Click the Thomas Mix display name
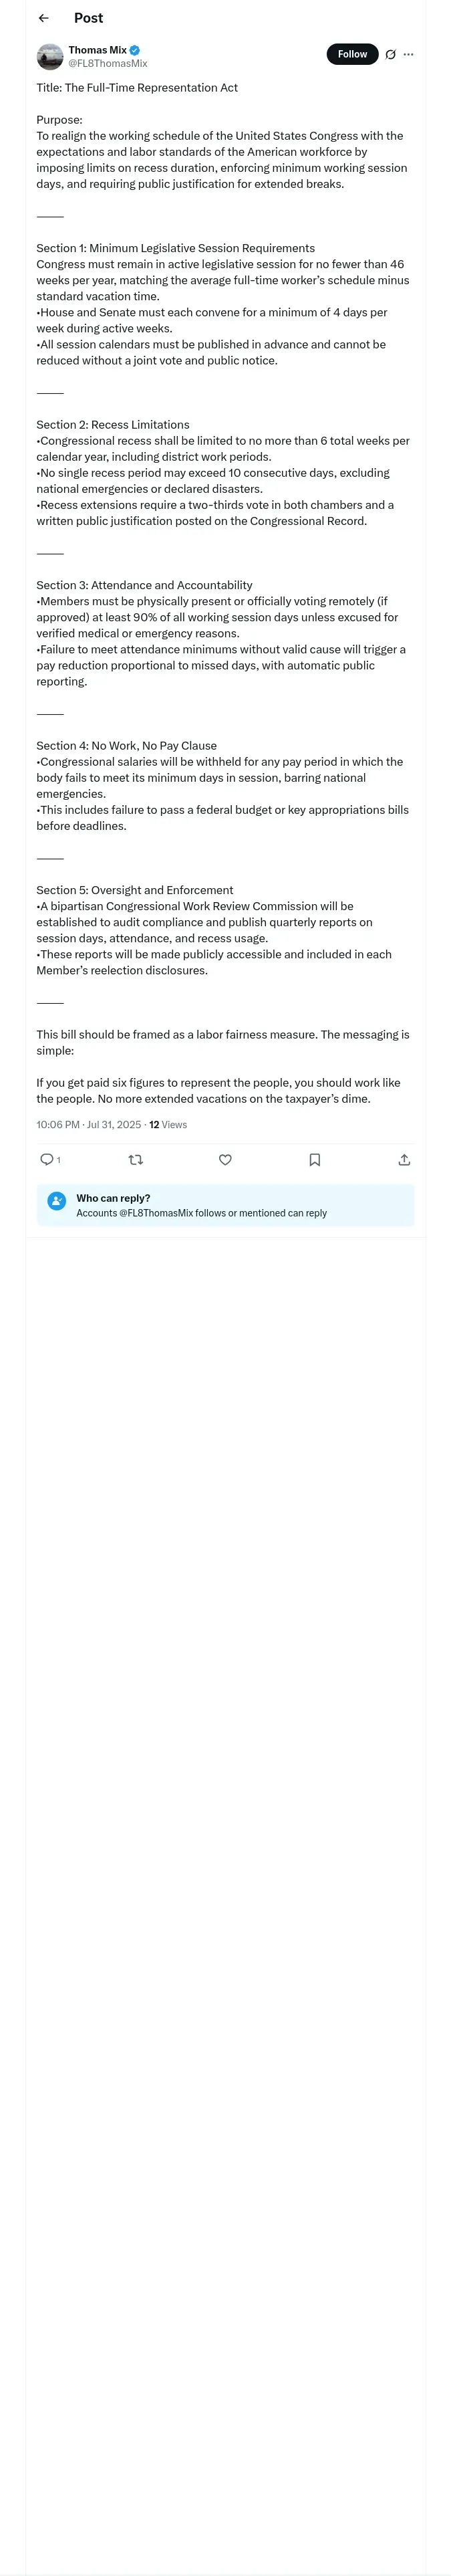The image size is (451, 2576). click(97, 50)
